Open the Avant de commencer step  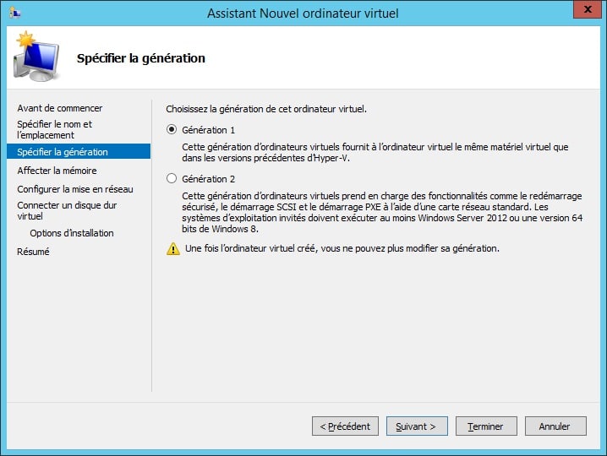pyautogui.click(x=60, y=108)
